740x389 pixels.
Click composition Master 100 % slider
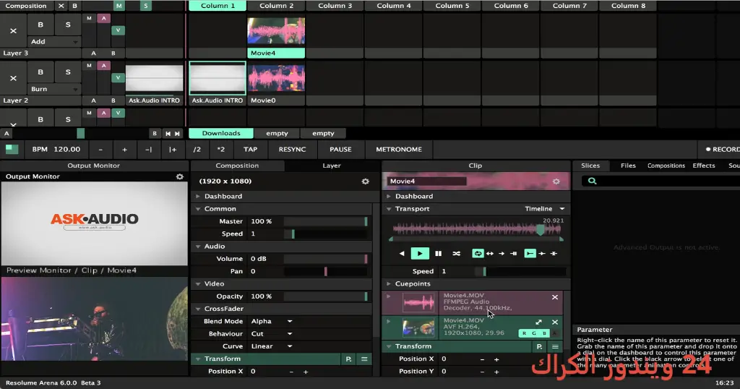(325, 221)
